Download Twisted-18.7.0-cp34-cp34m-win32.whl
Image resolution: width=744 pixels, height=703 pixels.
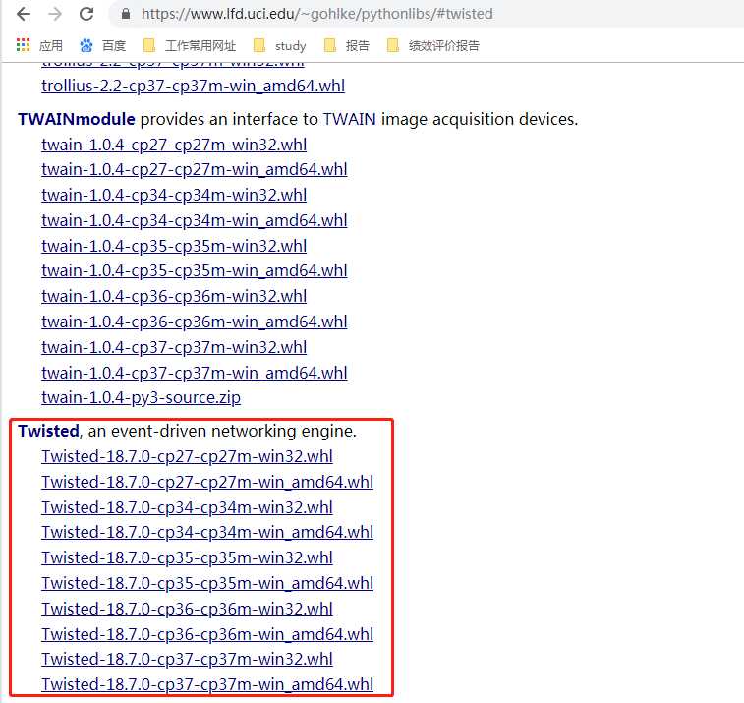point(187,508)
